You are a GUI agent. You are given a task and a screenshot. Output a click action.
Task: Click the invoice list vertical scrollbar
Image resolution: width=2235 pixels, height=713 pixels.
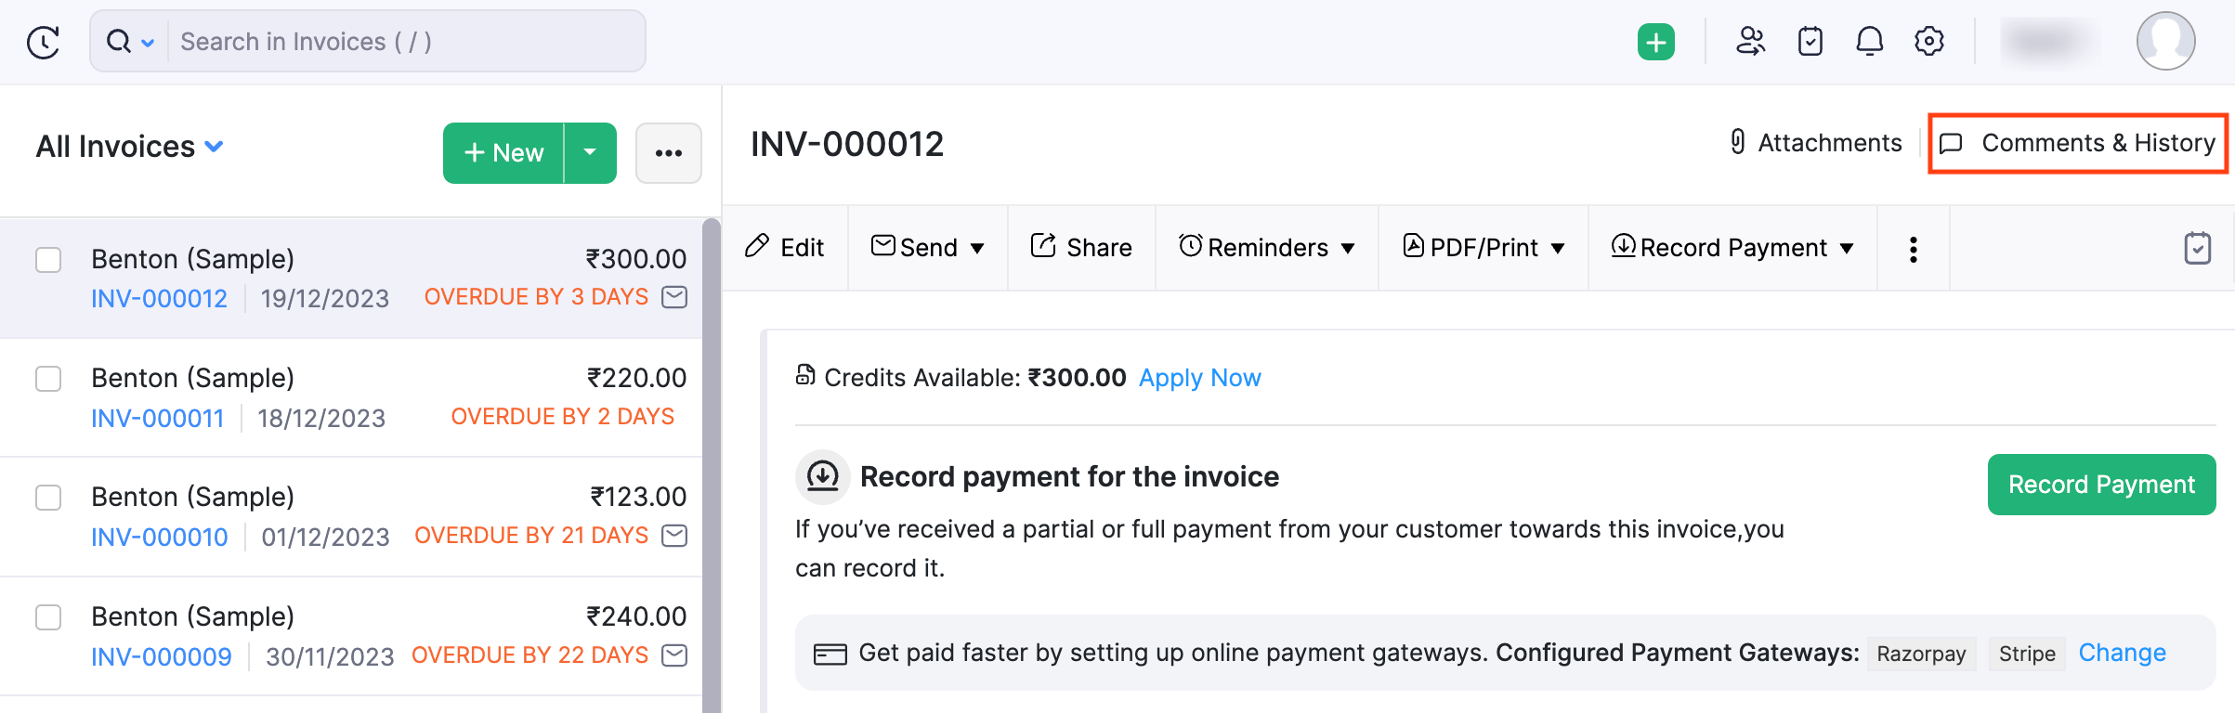click(x=712, y=464)
